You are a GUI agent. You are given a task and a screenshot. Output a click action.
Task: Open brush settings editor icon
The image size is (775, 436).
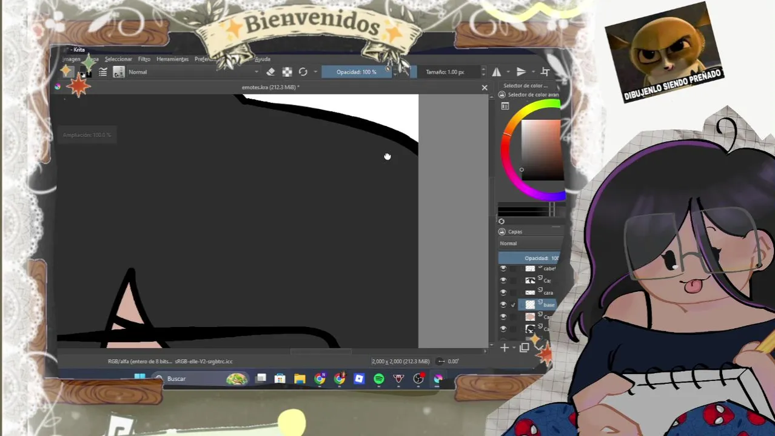pos(103,72)
